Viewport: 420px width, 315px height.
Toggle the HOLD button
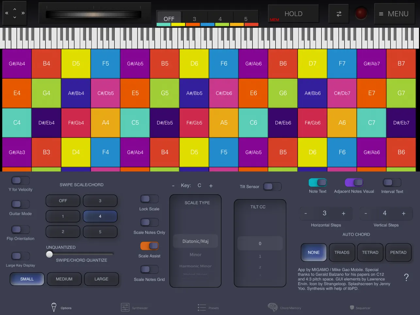click(x=293, y=14)
